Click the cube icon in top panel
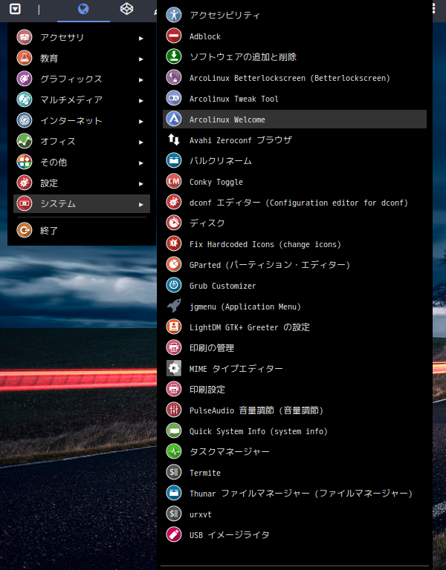This screenshot has width=446, height=570. [x=126, y=9]
